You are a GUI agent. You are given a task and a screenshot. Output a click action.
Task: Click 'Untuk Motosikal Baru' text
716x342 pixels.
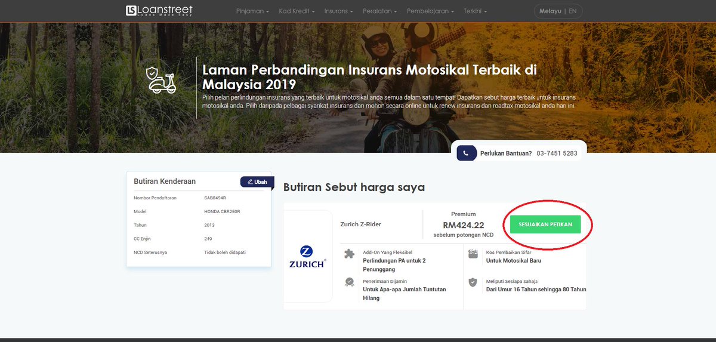(x=514, y=261)
